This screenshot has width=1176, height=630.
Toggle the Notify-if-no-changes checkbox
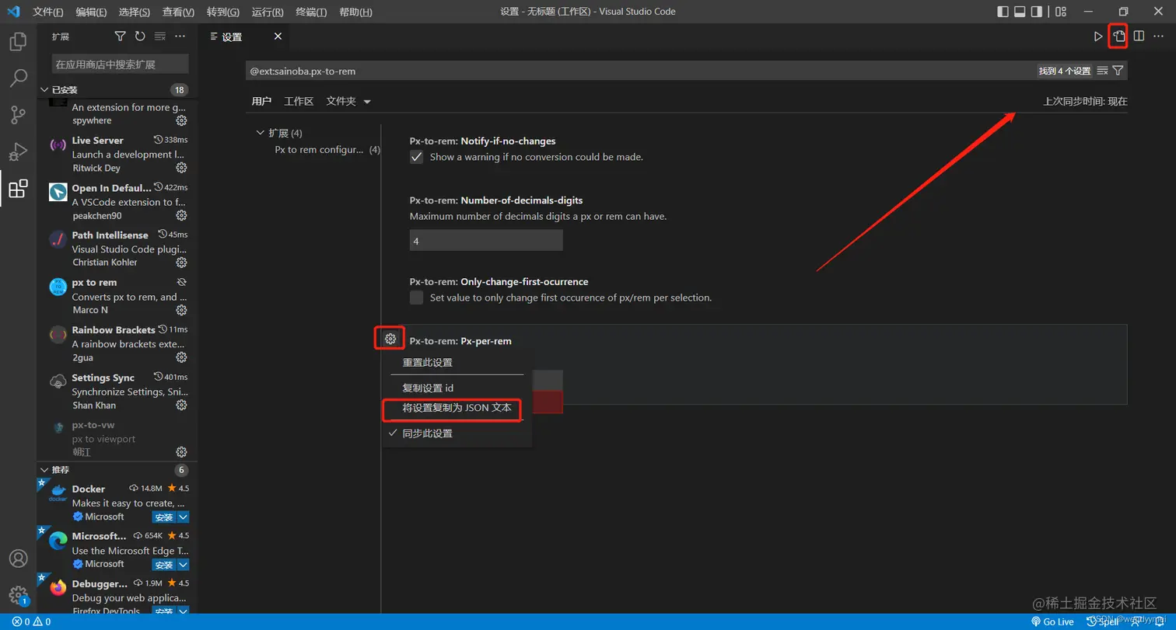click(x=417, y=157)
